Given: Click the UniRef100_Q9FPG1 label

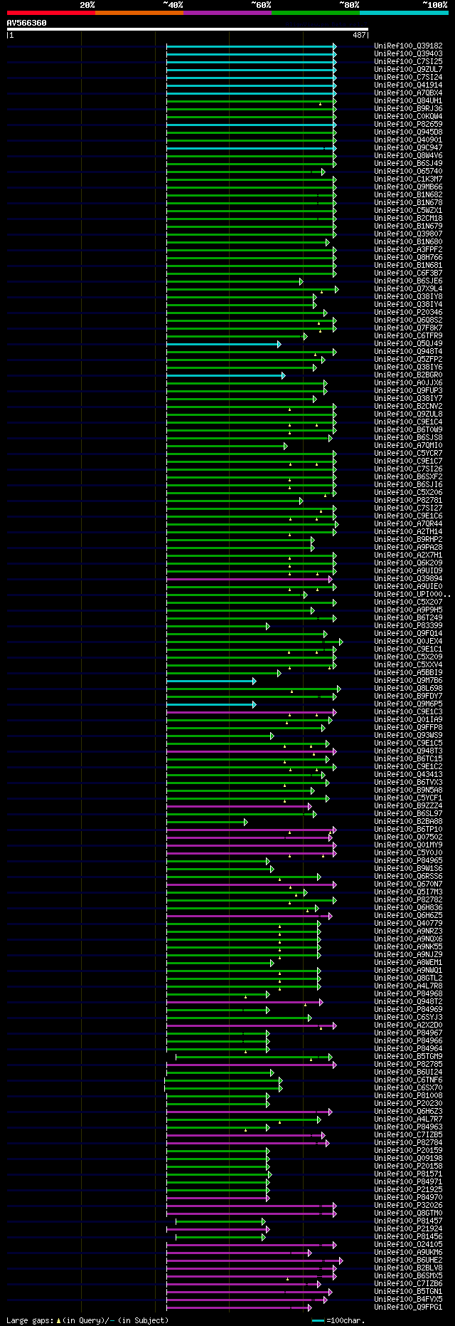Looking at the screenshot, I should click(x=408, y=1307).
